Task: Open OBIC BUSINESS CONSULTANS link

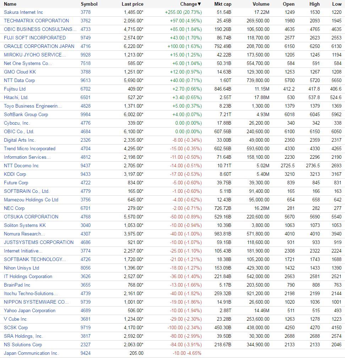Action: click(40, 29)
